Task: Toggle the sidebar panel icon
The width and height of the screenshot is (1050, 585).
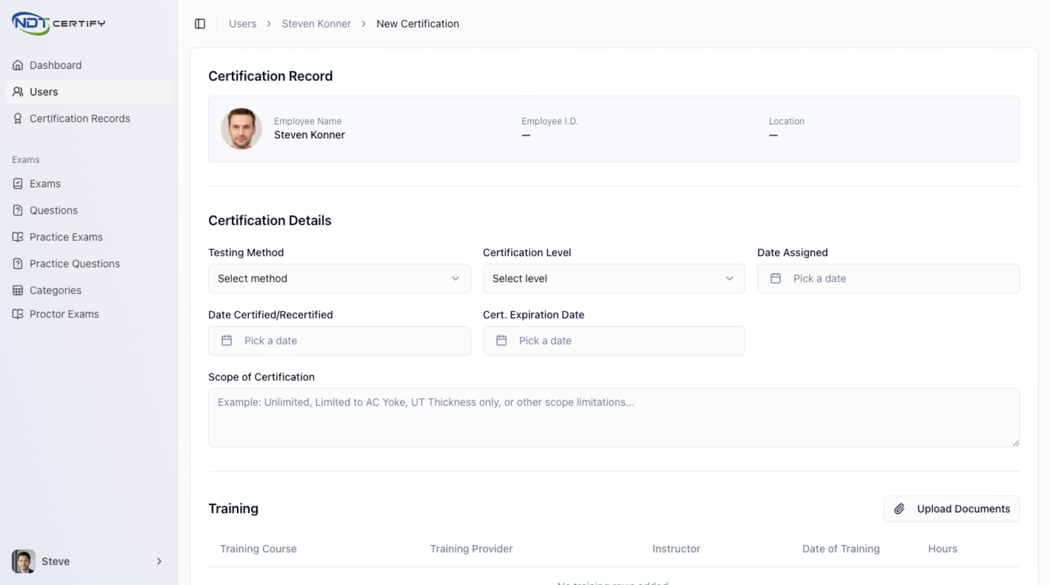Action: (200, 24)
